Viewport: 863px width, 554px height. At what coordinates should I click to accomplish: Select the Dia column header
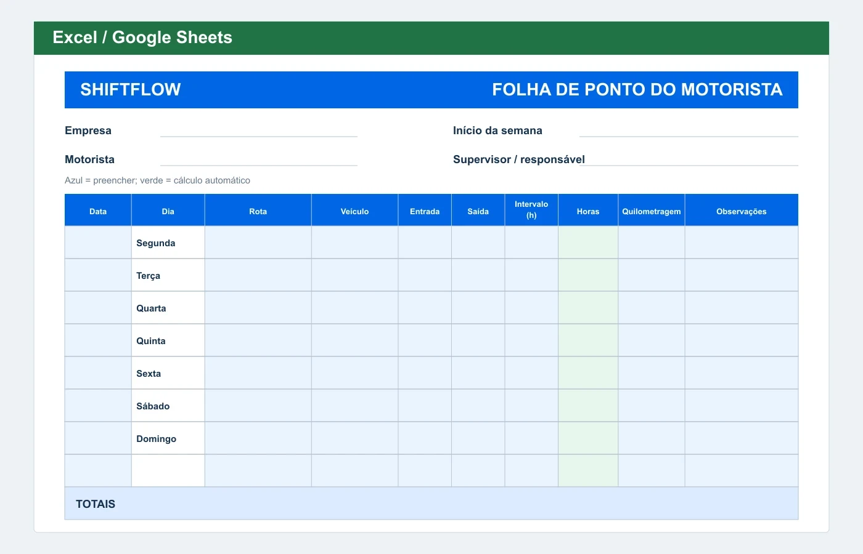(168, 211)
